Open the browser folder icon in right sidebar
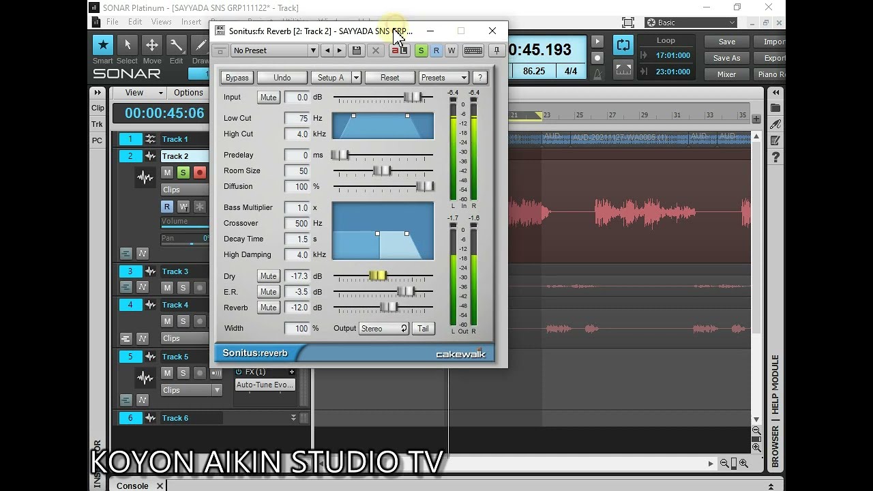The height and width of the screenshot is (491, 873). 775,108
